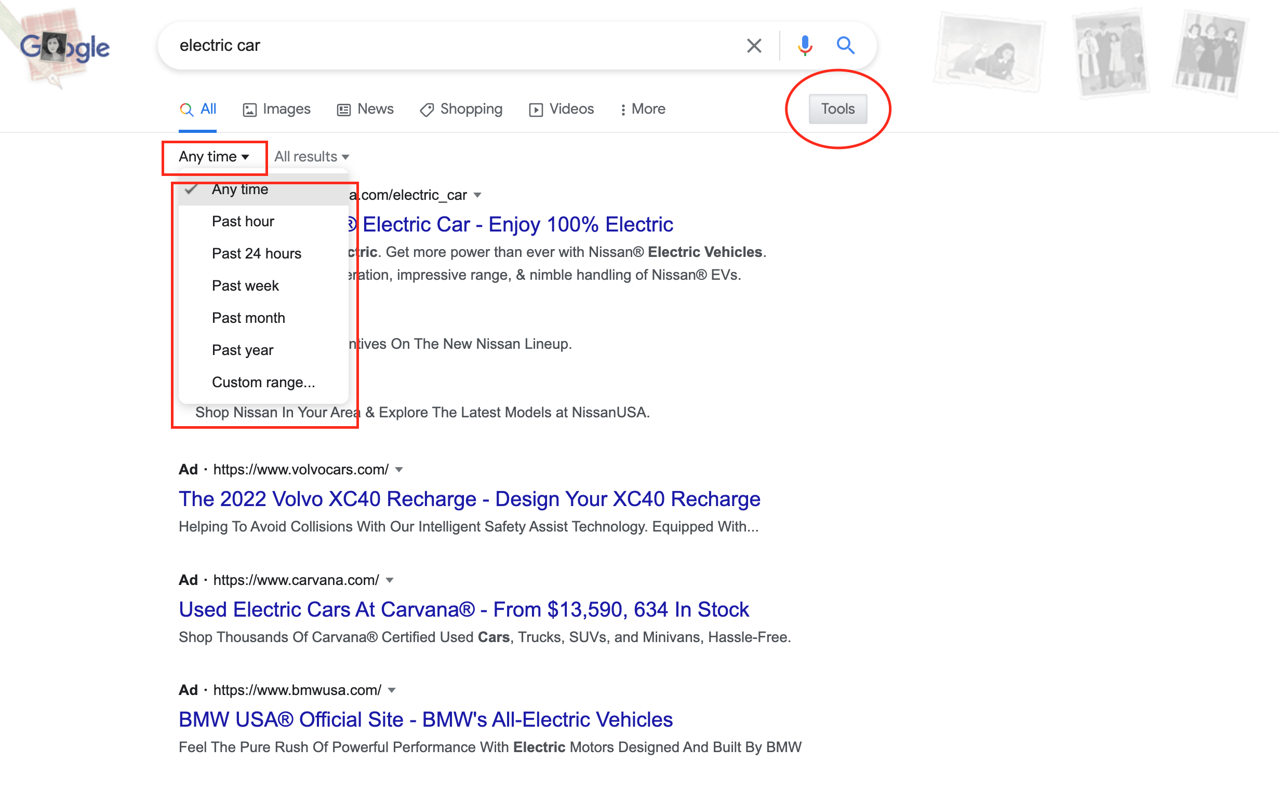Click the doodle photo of three girls
Image resolution: width=1279 pixels, height=790 pixels.
(x=1210, y=53)
